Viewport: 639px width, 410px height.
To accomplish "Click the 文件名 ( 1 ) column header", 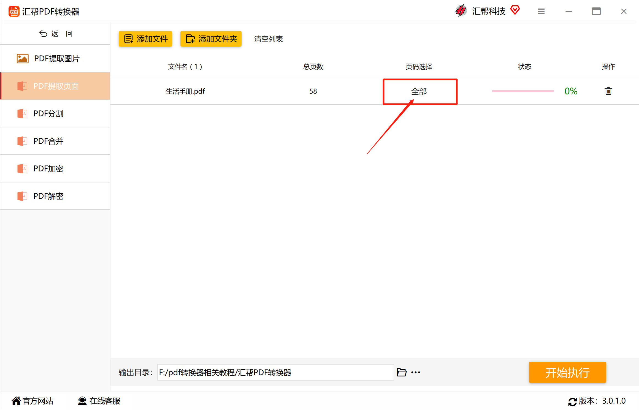I will 185,67.
